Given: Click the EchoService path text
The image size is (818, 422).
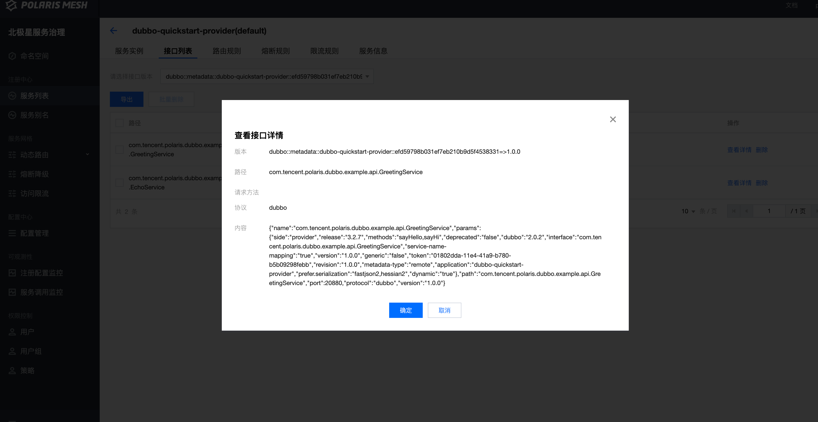Looking at the screenshot, I should (x=175, y=183).
